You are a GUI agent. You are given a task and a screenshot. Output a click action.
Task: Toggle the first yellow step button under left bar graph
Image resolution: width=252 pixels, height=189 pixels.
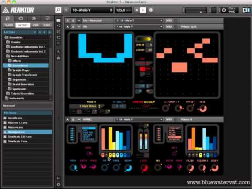(110, 155)
